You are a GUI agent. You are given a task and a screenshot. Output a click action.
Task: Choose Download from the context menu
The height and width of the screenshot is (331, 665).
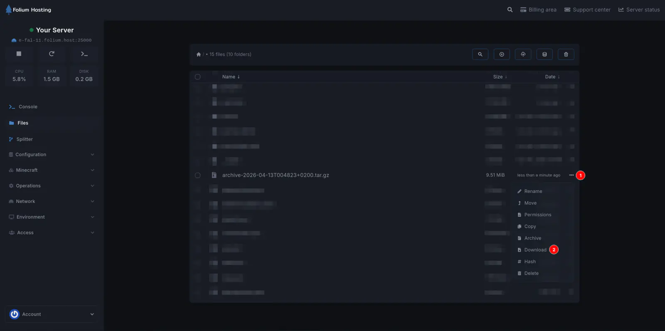[535, 250]
